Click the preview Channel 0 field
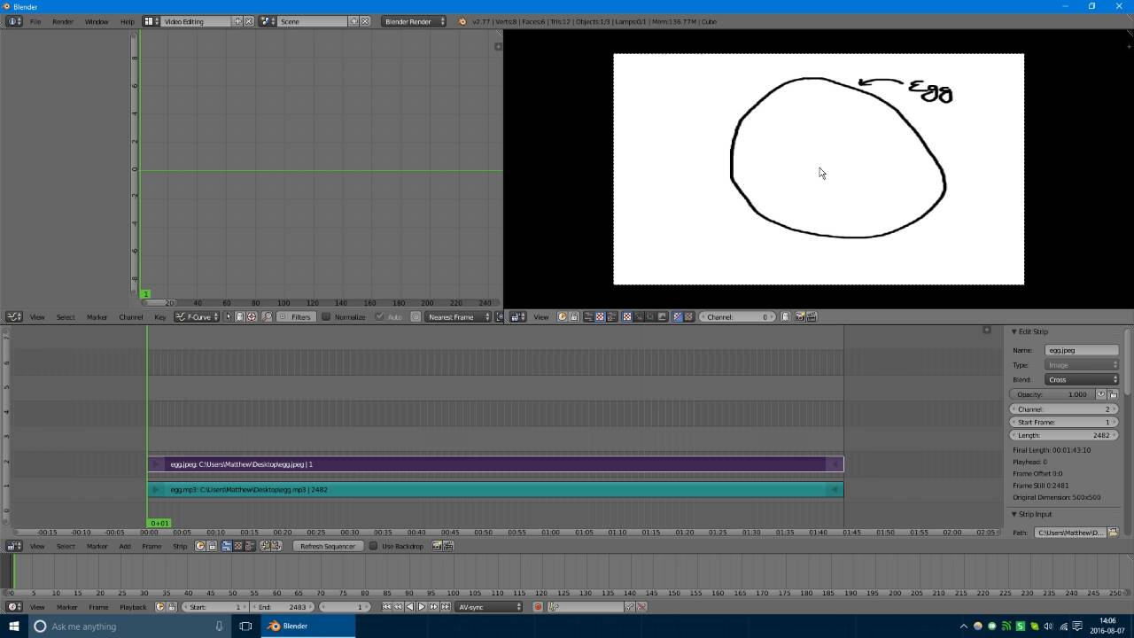1134x638 pixels. (737, 317)
